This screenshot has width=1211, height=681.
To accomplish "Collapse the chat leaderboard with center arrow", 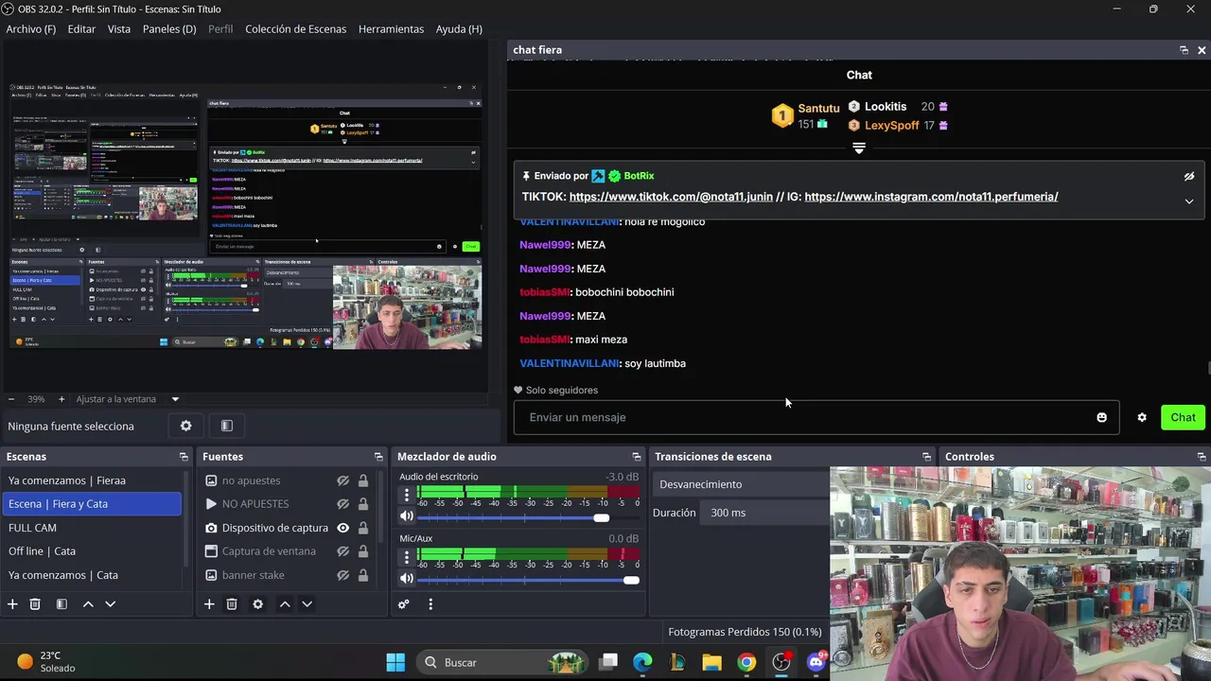I will pos(859,148).
